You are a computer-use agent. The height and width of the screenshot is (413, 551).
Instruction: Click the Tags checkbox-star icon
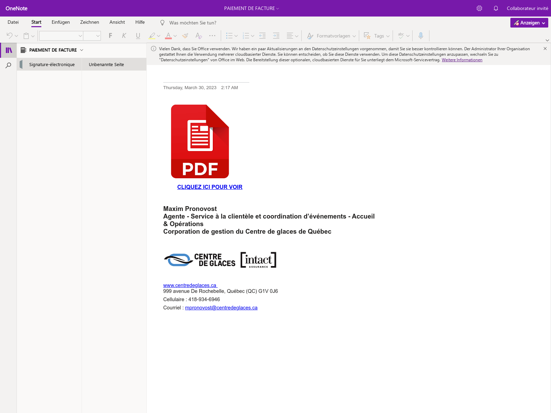367,36
